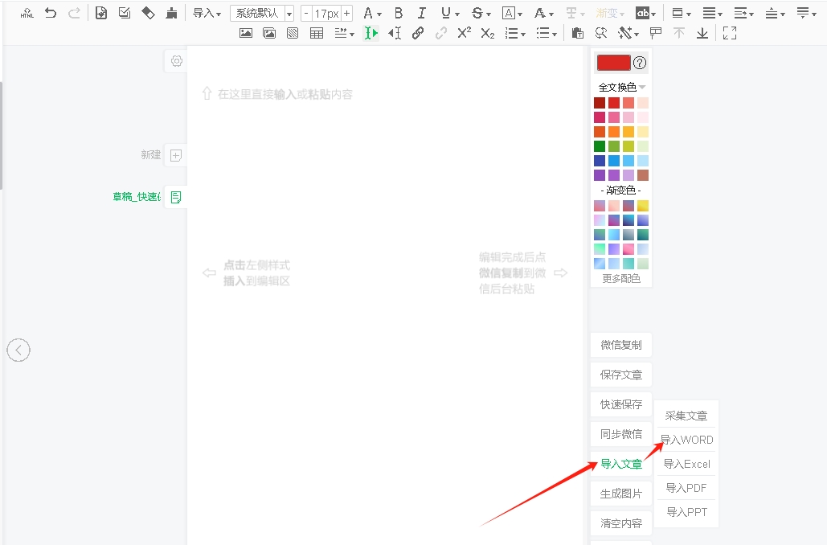Screen dimensions: 827x545
Task: Toggle italic text formatting
Action: (x=421, y=13)
